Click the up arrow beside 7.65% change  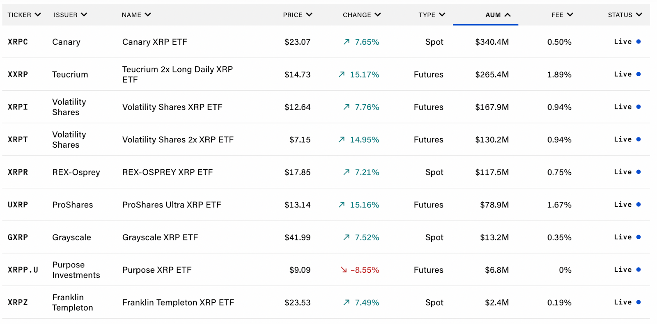pos(347,42)
